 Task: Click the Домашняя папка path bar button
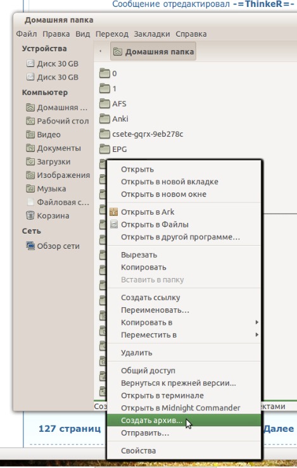point(153,51)
